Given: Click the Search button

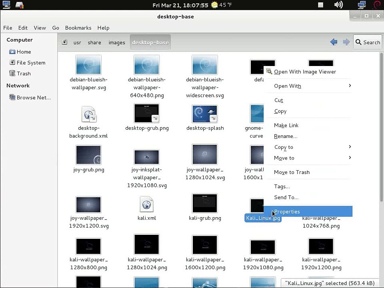Looking at the screenshot, I should pyautogui.click(x=367, y=42).
